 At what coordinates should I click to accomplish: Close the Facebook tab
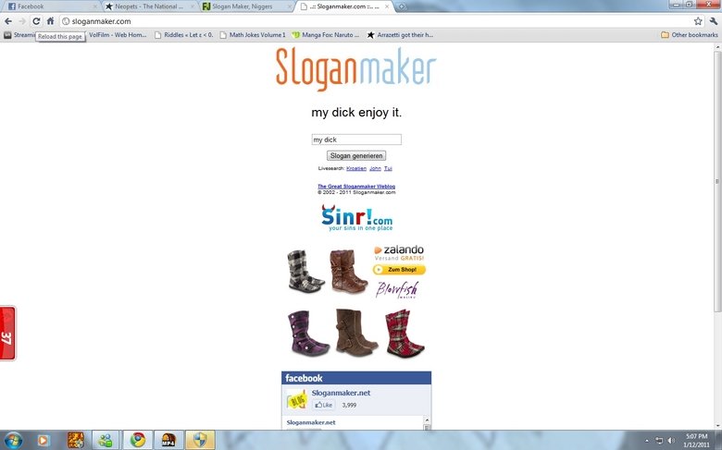pyautogui.click(x=95, y=6)
